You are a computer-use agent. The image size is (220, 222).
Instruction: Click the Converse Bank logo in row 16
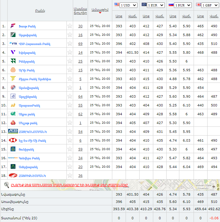[13, 158]
